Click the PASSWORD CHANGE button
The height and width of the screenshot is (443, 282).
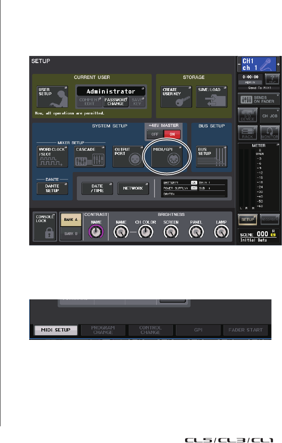pos(116,102)
